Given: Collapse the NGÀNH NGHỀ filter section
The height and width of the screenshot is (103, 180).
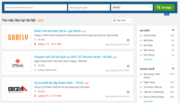Looking at the screenshot, I should coord(173,68).
